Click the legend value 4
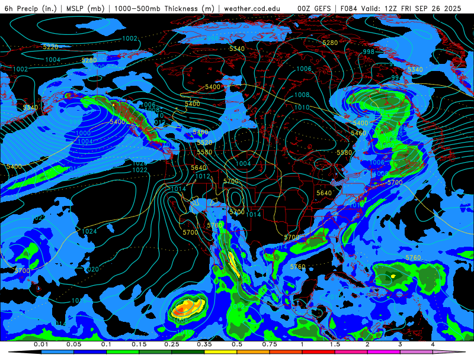 [433, 344]
